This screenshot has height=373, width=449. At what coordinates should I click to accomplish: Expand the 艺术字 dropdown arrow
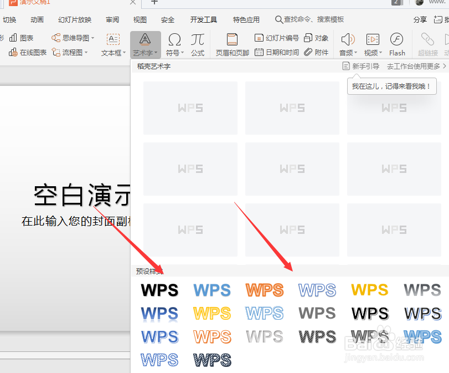[156, 53]
